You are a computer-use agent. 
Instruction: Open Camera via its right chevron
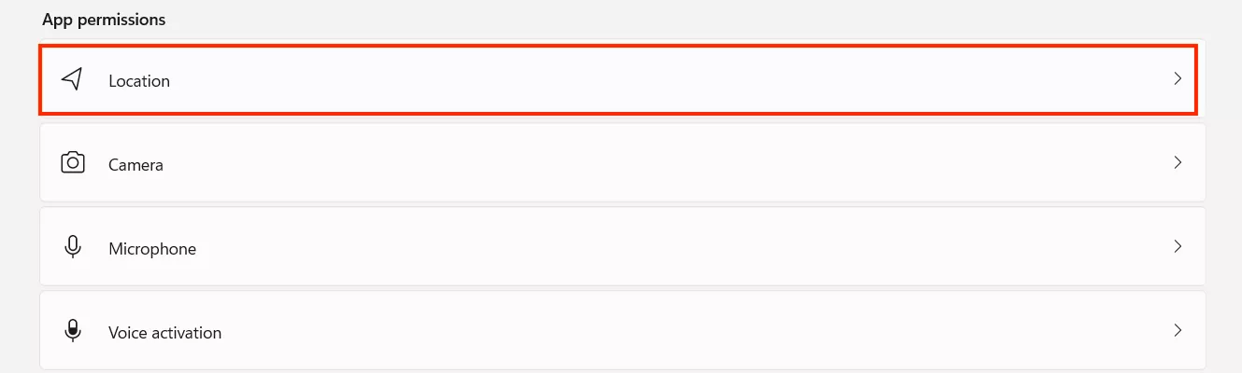[1178, 163]
